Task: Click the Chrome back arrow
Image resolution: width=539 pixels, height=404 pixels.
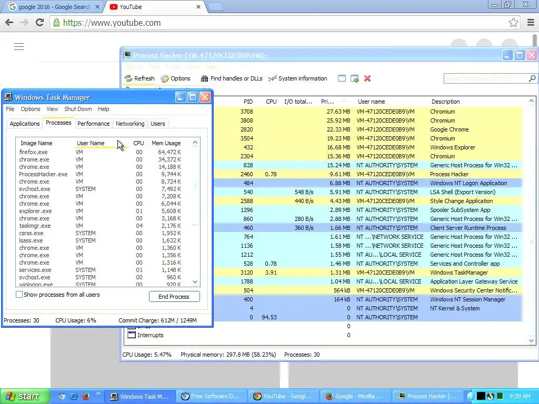Action: (9, 23)
